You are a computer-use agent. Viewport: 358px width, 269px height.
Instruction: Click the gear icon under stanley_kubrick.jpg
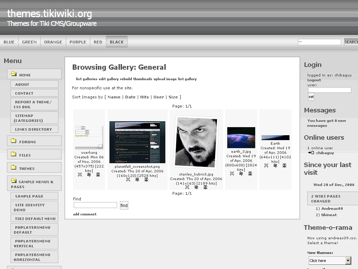[x=205, y=187]
